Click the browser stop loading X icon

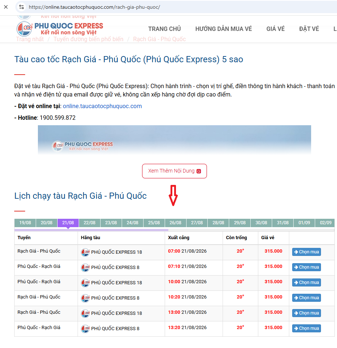point(6,7)
